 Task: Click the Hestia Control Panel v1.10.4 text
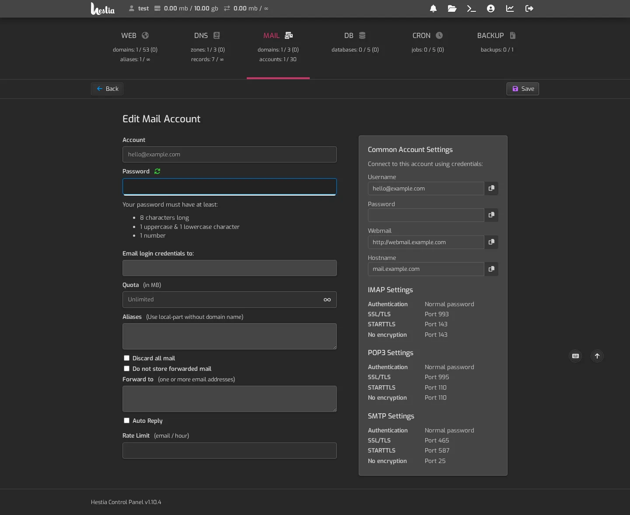[126, 502]
